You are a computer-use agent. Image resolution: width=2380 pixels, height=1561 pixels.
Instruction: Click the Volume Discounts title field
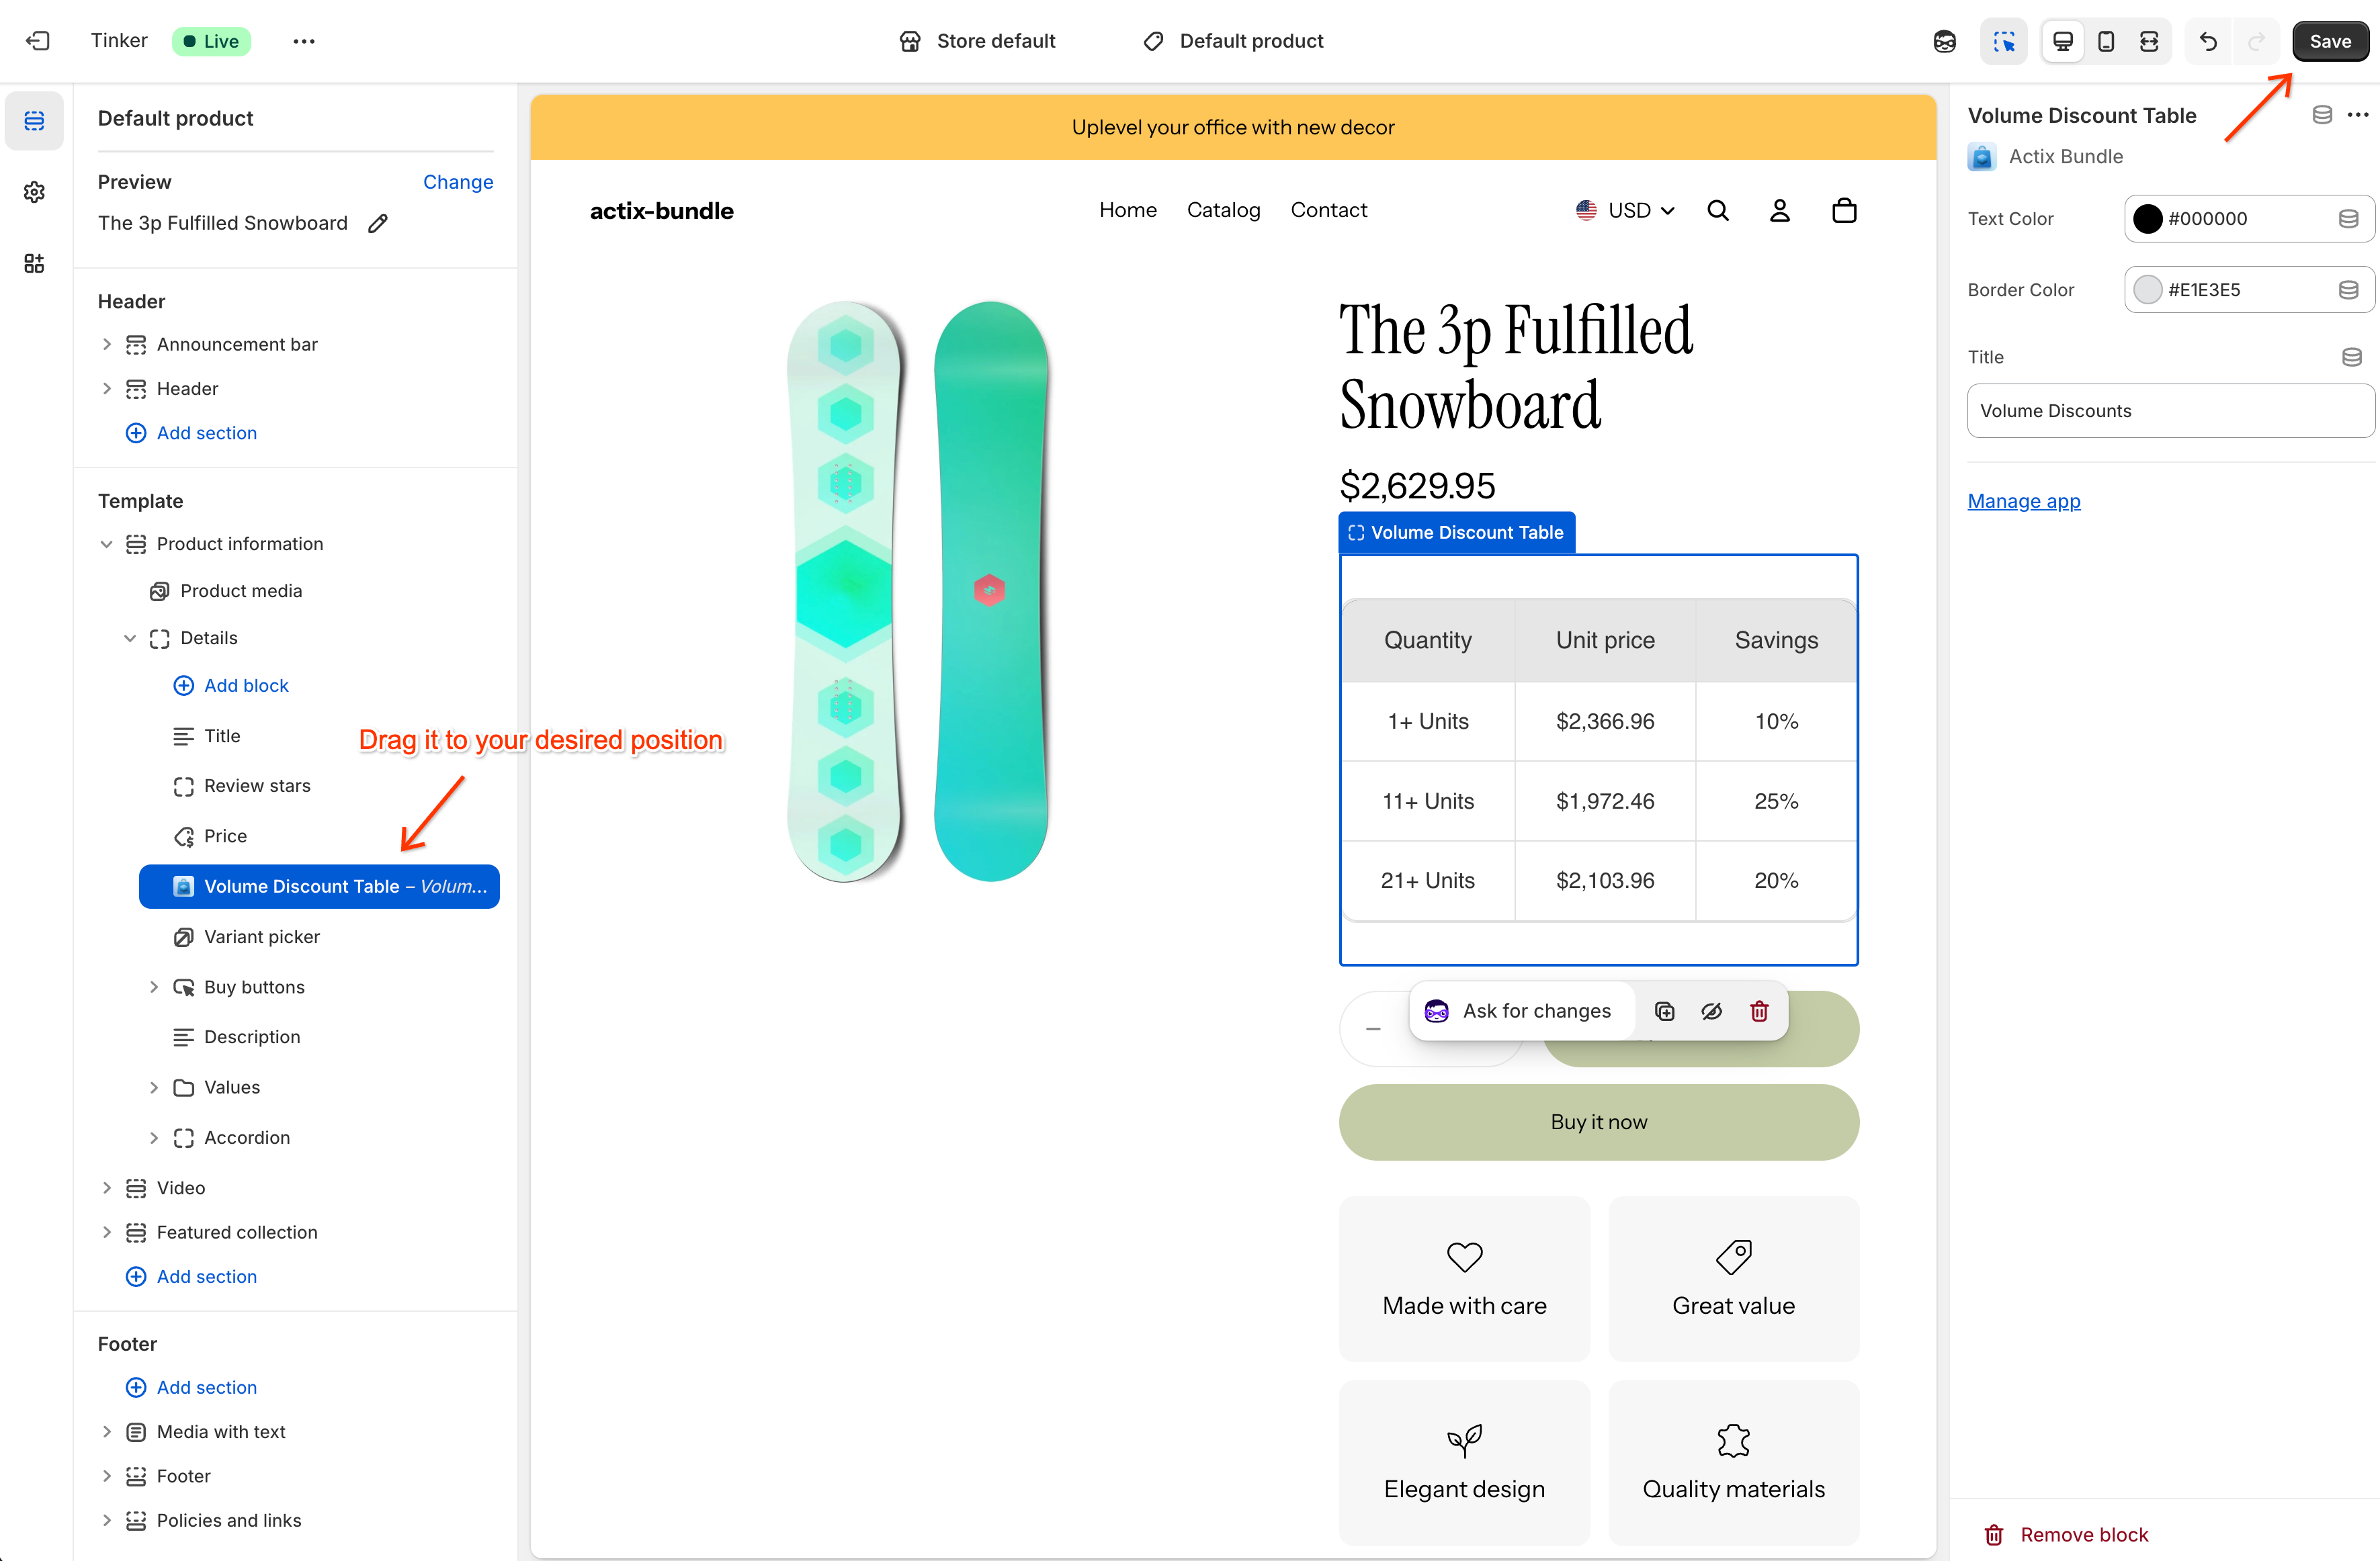(x=2169, y=411)
